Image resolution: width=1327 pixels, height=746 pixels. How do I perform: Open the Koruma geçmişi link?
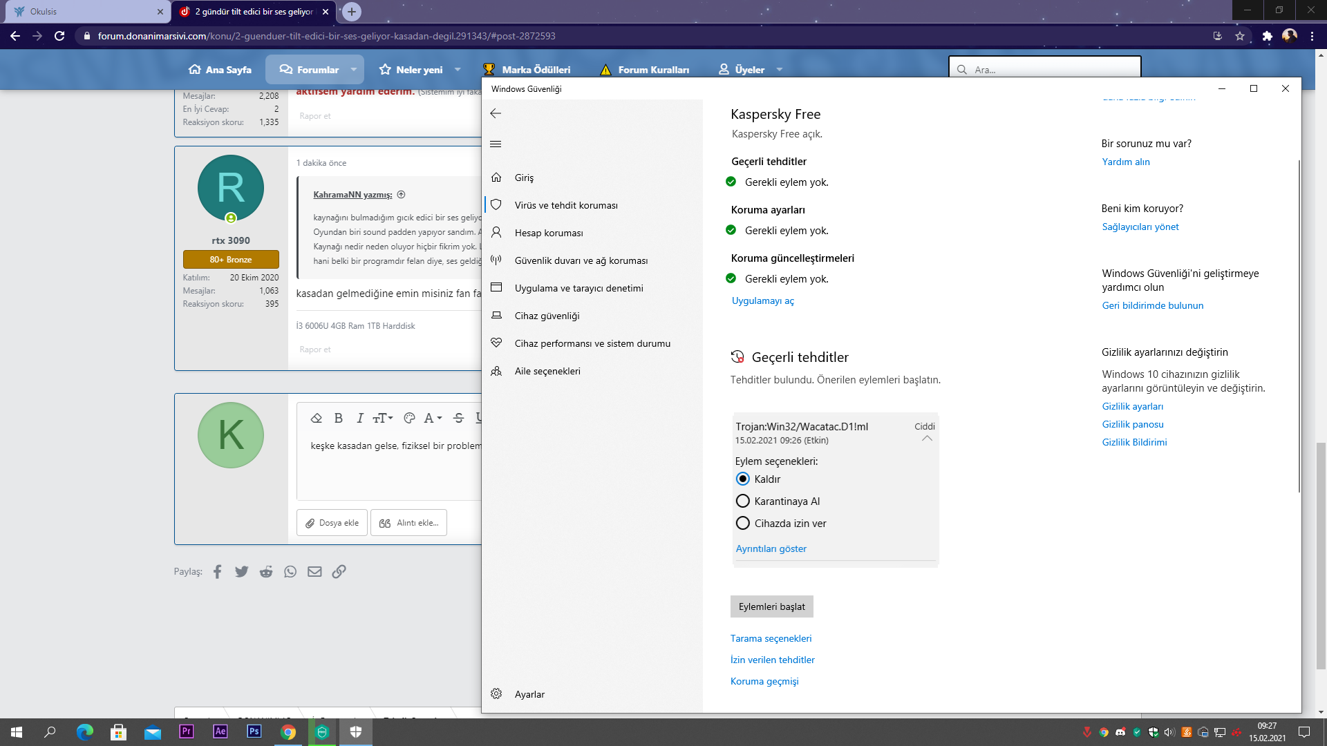[764, 681]
